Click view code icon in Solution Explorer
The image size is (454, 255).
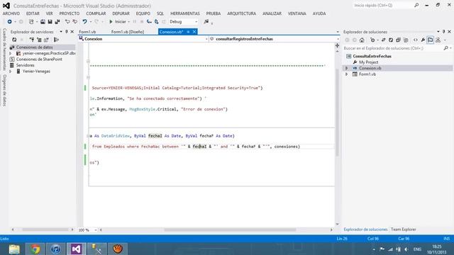[x=416, y=40]
